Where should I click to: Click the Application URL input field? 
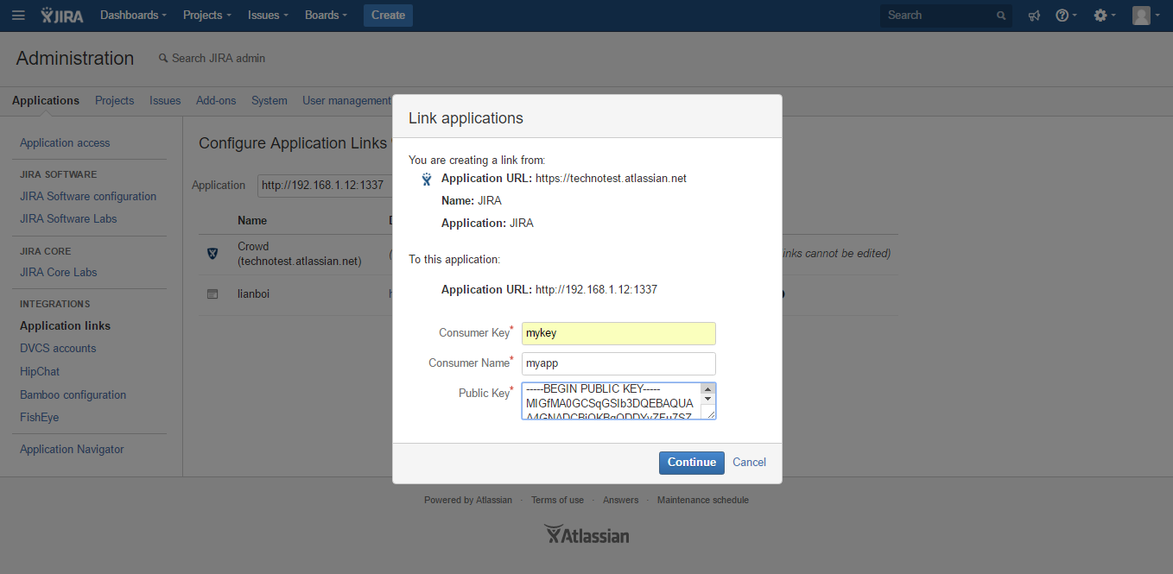click(325, 185)
